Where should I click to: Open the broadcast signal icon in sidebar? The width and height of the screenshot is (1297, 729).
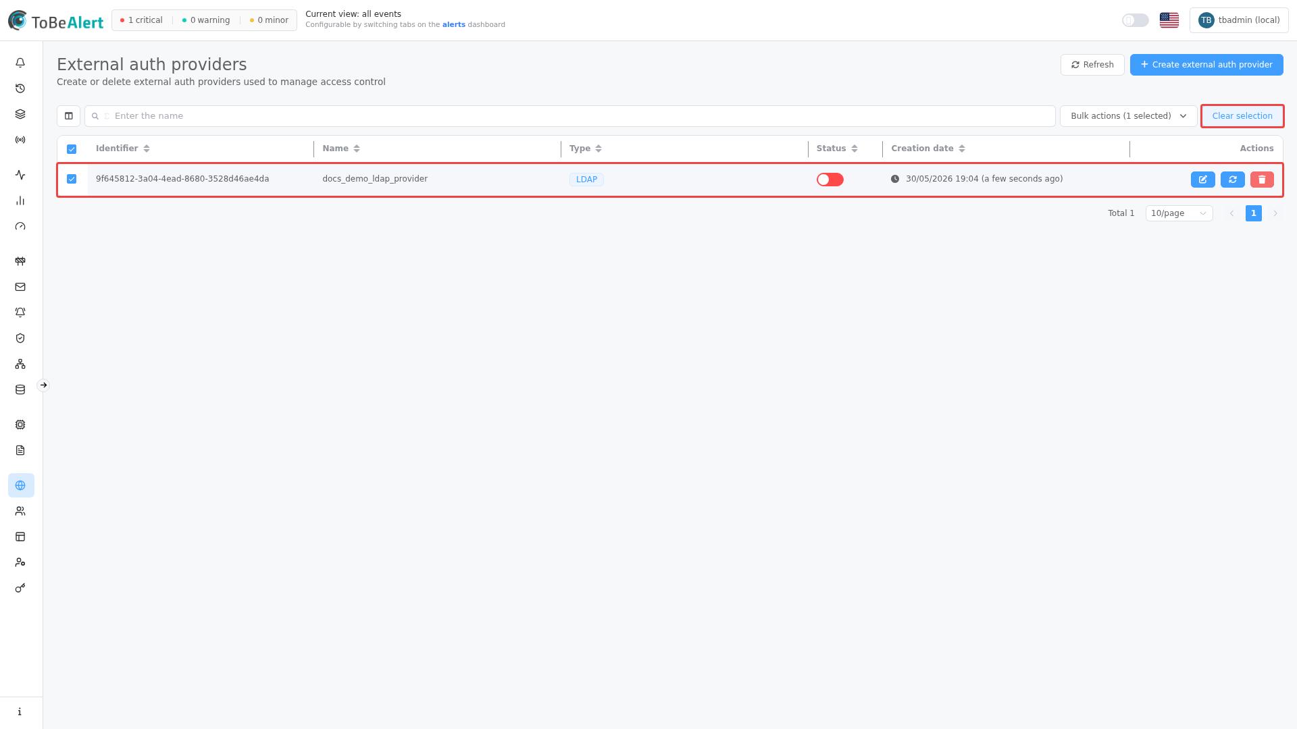(x=20, y=140)
